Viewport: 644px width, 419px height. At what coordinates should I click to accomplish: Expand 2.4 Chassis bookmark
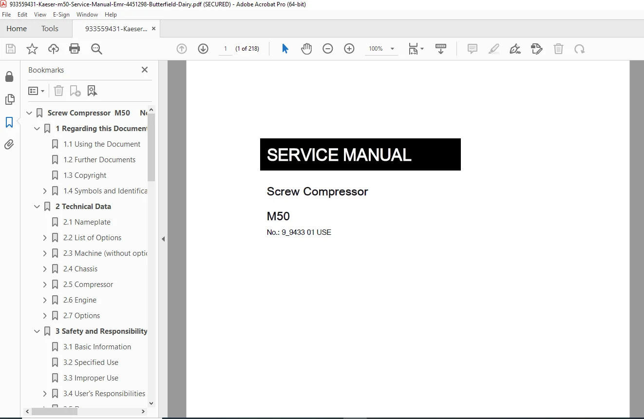point(45,269)
